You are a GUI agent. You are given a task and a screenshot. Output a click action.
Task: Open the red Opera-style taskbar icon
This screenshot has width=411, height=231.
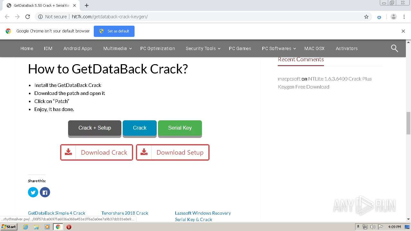[x=69, y=227]
